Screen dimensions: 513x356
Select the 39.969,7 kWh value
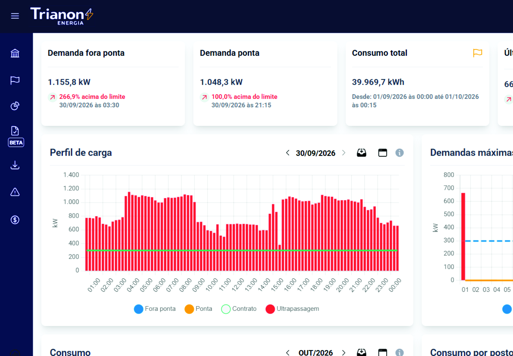click(378, 82)
